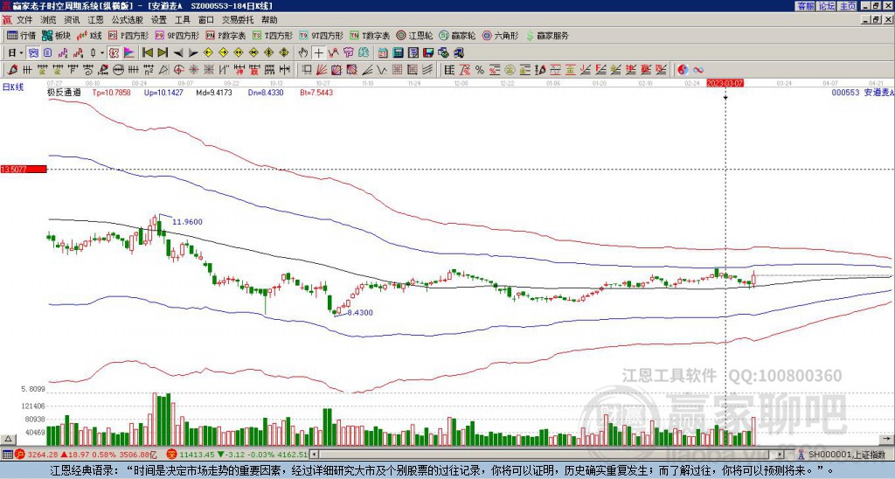Switch to K线 chart view
The width and height of the screenshot is (895, 479).
click(x=89, y=35)
